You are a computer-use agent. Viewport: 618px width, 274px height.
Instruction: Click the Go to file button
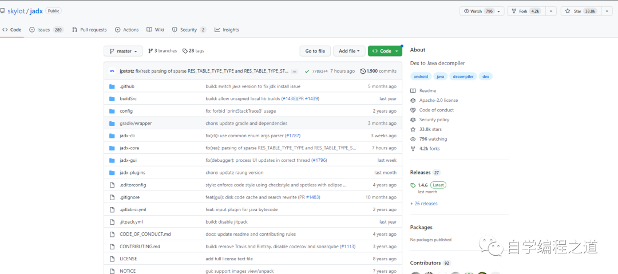[315, 51]
